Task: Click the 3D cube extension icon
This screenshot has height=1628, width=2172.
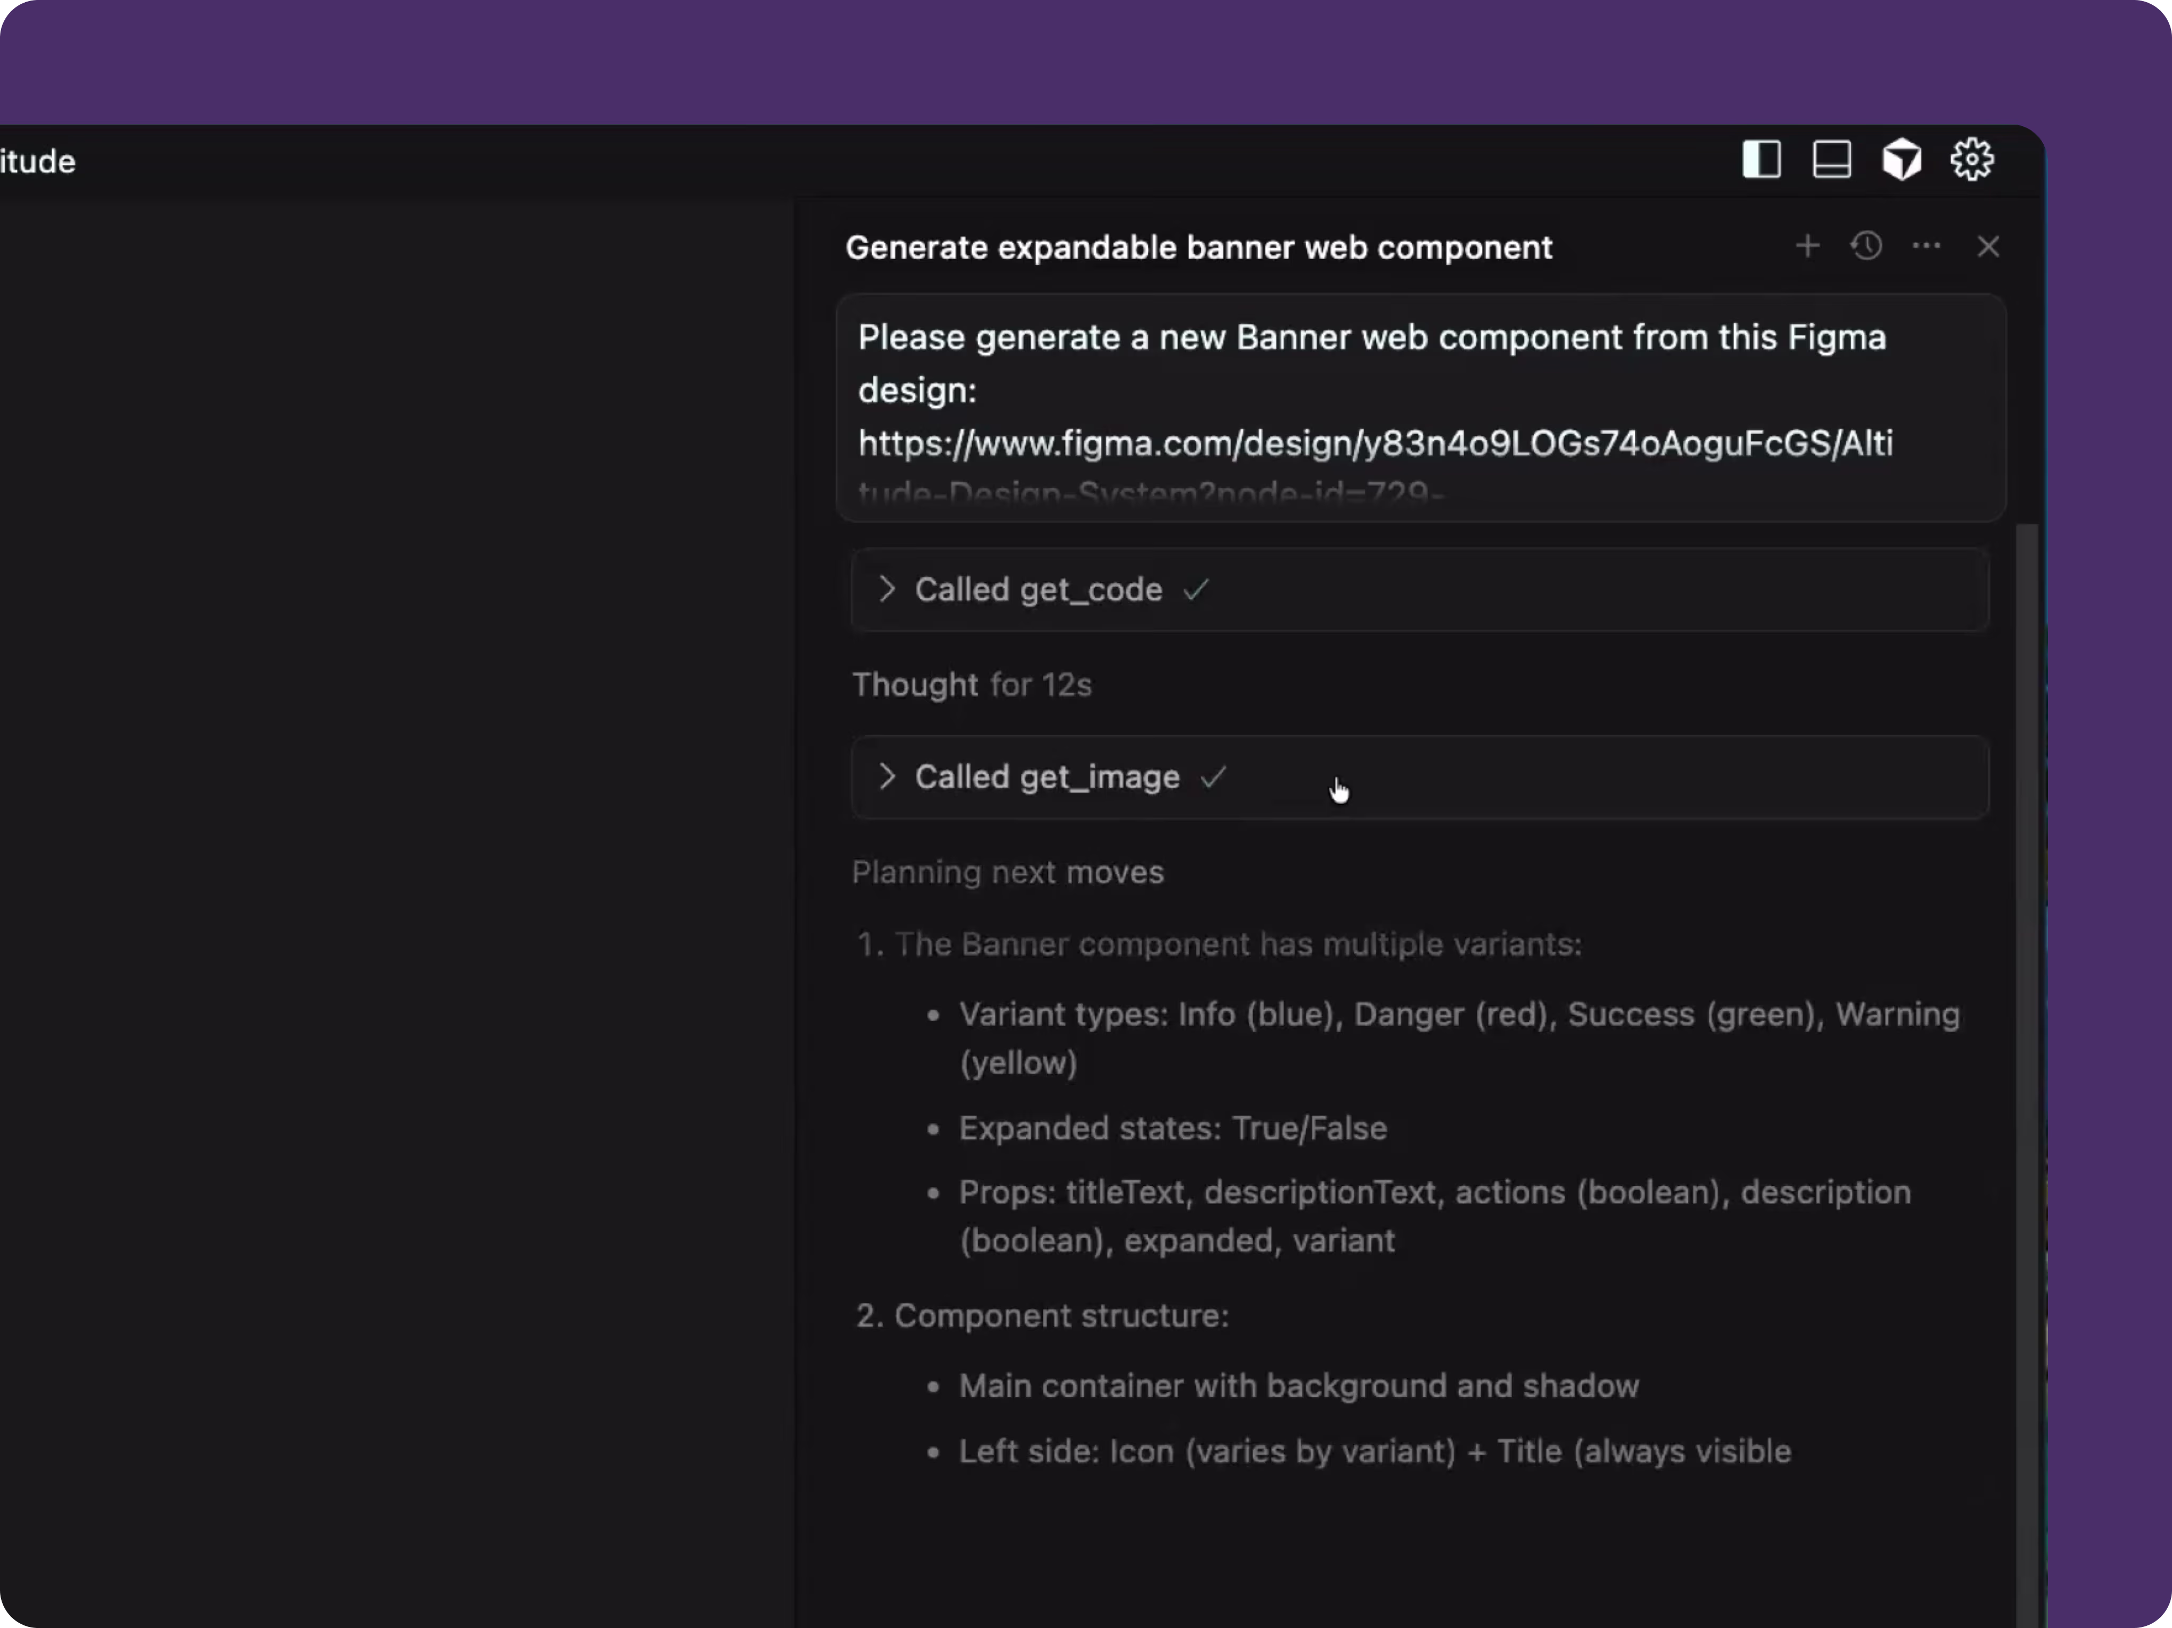Action: 1901,158
